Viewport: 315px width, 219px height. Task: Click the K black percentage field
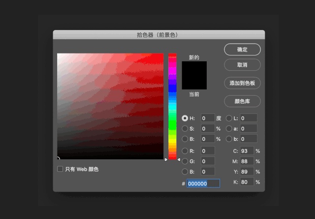pos(247,182)
